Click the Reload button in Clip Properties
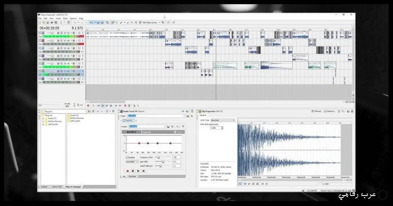 coord(316,111)
